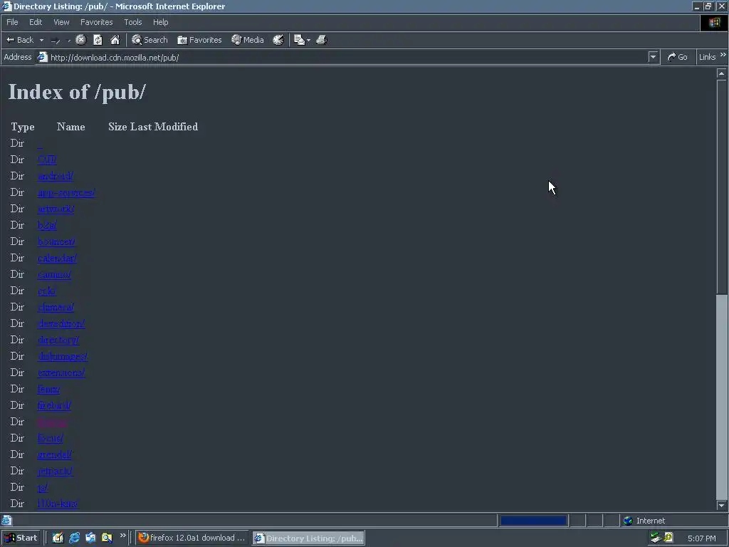Screen dimensions: 729x547
Task: Open the Media toolbar button
Action: tap(248, 40)
